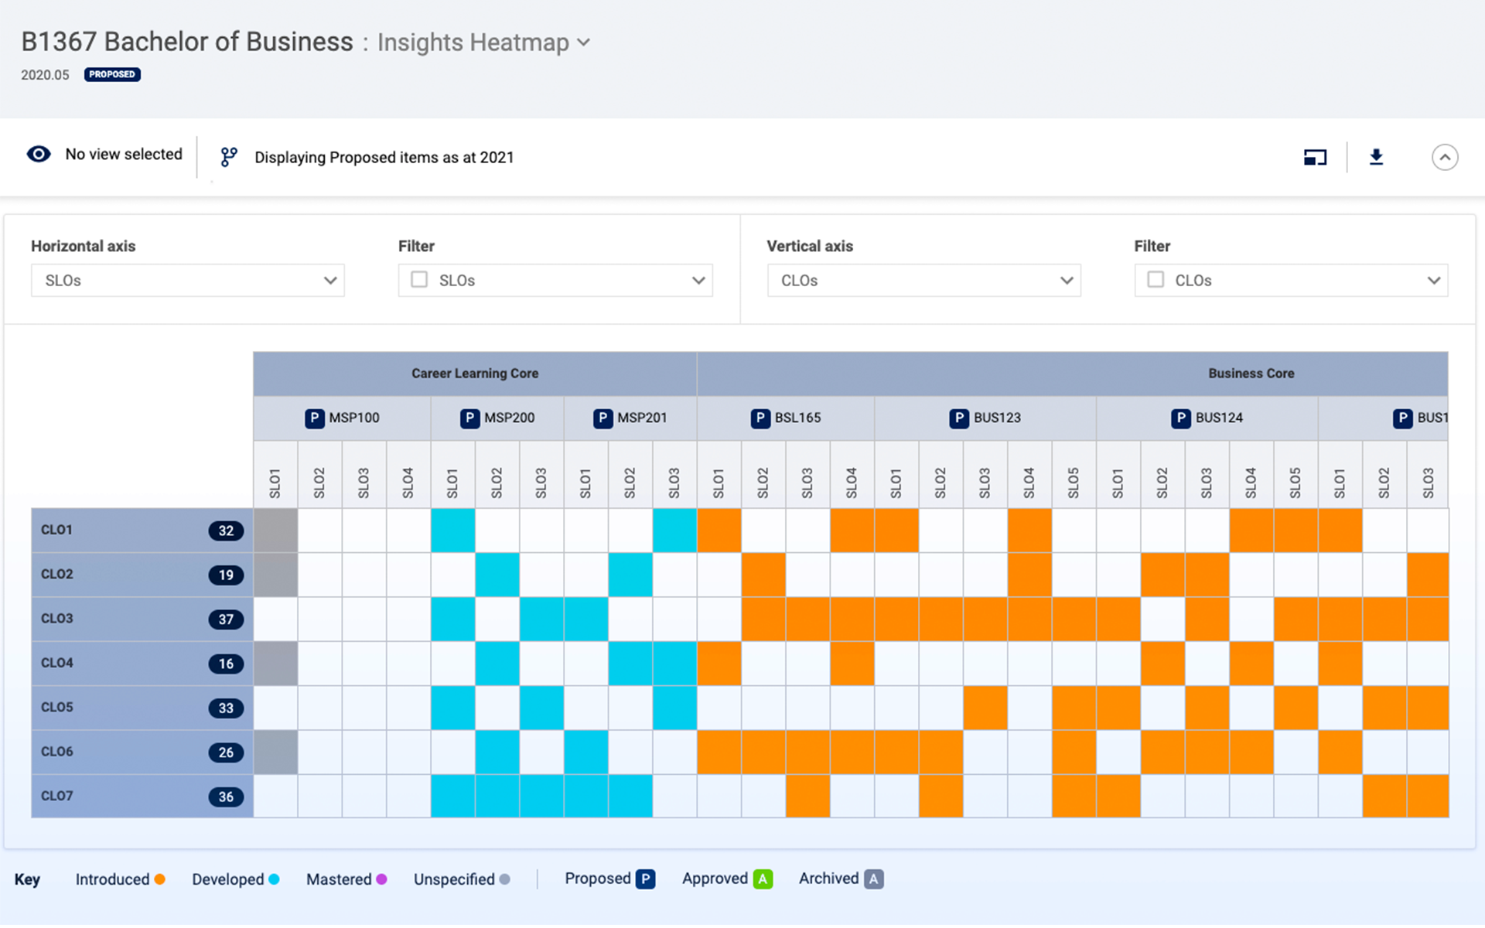Select the CLO4 row header

(x=142, y=664)
